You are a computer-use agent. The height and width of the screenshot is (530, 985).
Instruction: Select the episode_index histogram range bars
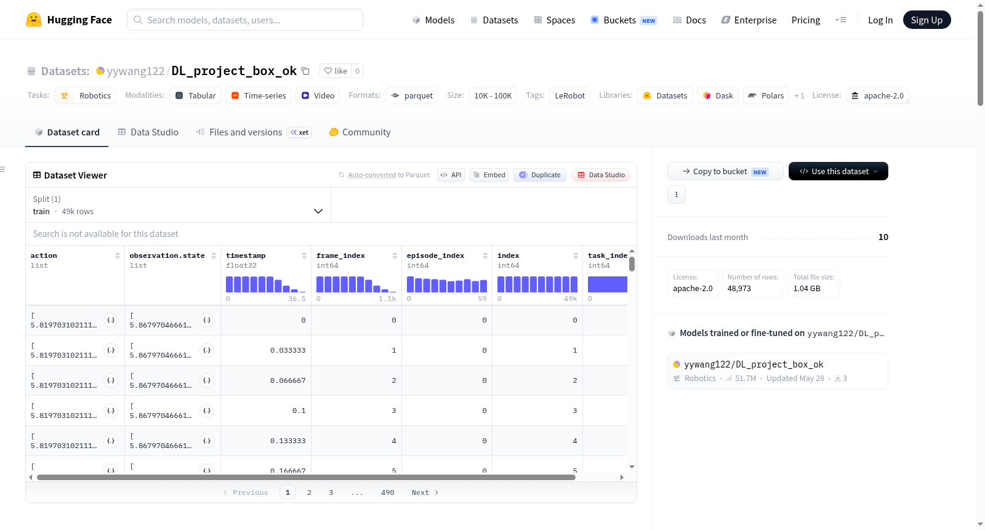447,284
